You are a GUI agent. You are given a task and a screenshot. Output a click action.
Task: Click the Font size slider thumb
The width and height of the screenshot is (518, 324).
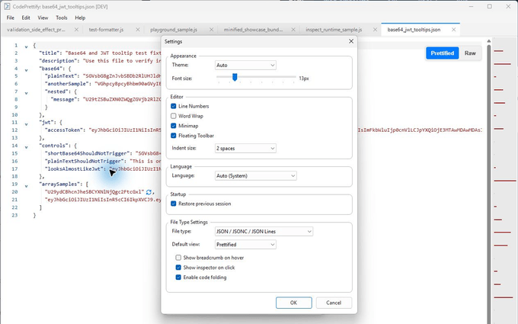coord(235,77)
